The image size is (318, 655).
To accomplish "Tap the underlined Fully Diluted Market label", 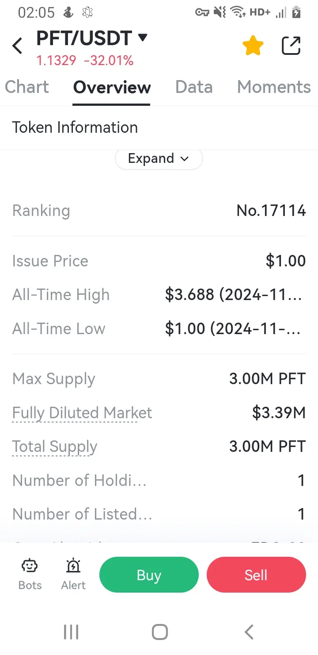I will (82, 413).
